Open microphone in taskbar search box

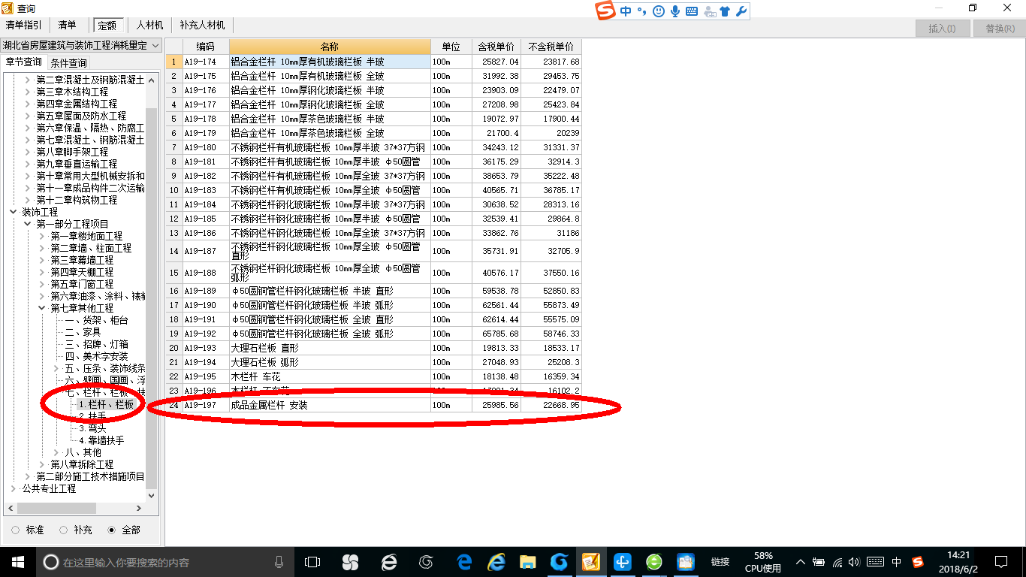coord(279,562)
